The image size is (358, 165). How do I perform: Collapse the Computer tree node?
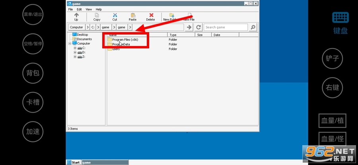tap(70, 44)
